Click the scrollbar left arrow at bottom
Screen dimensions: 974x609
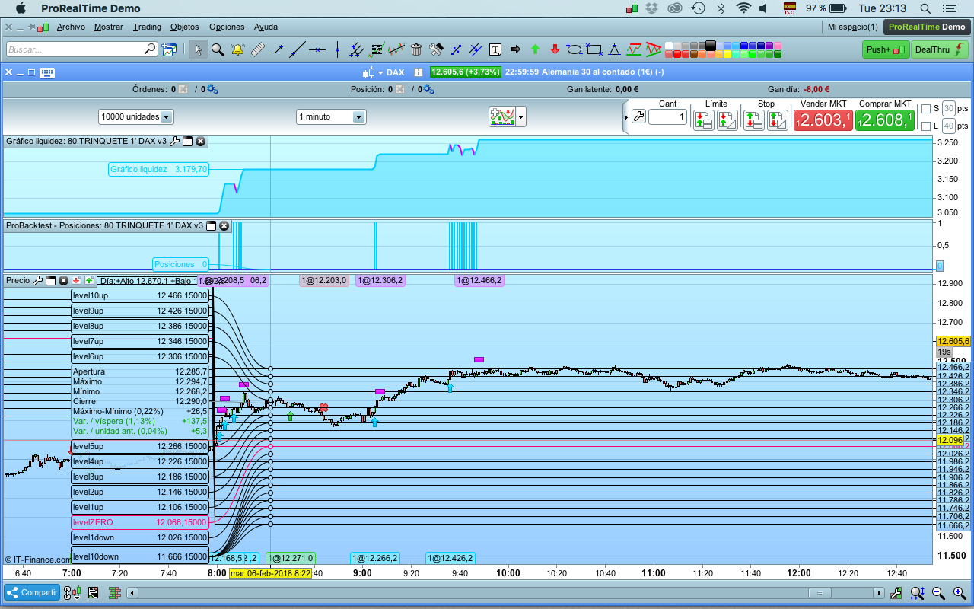pos(132,593)
